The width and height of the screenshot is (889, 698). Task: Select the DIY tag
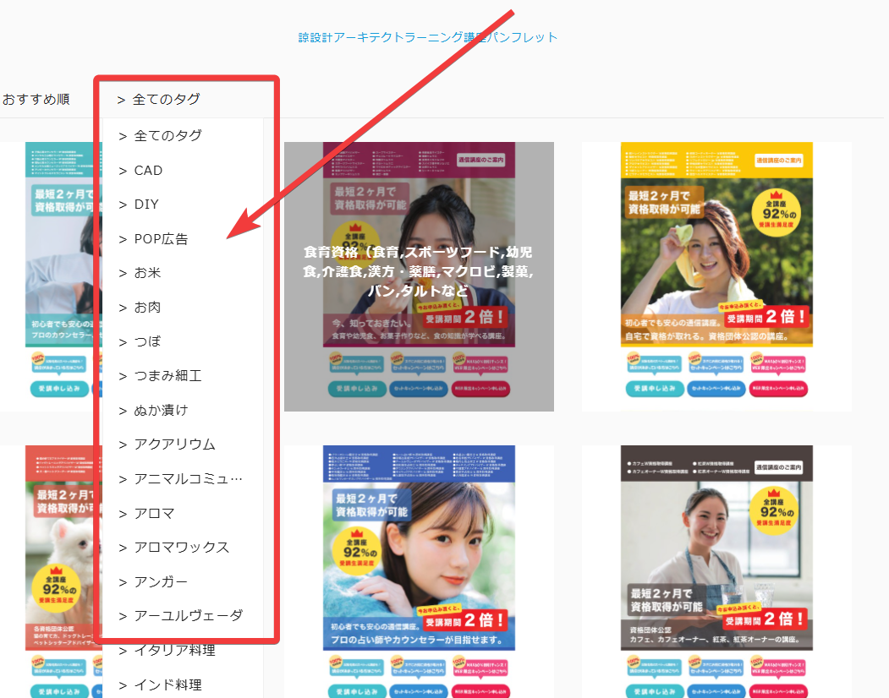[x=139, y=204]
